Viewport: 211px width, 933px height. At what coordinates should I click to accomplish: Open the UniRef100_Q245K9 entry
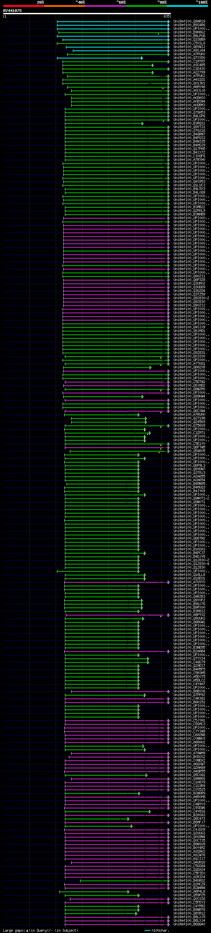pos(189,422)
